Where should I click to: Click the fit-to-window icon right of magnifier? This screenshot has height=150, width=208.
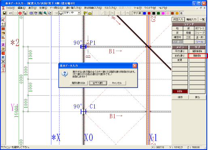pos(50,13)
